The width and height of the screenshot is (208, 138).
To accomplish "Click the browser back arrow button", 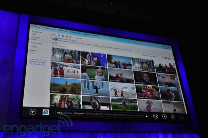I will tap(33, 112).
